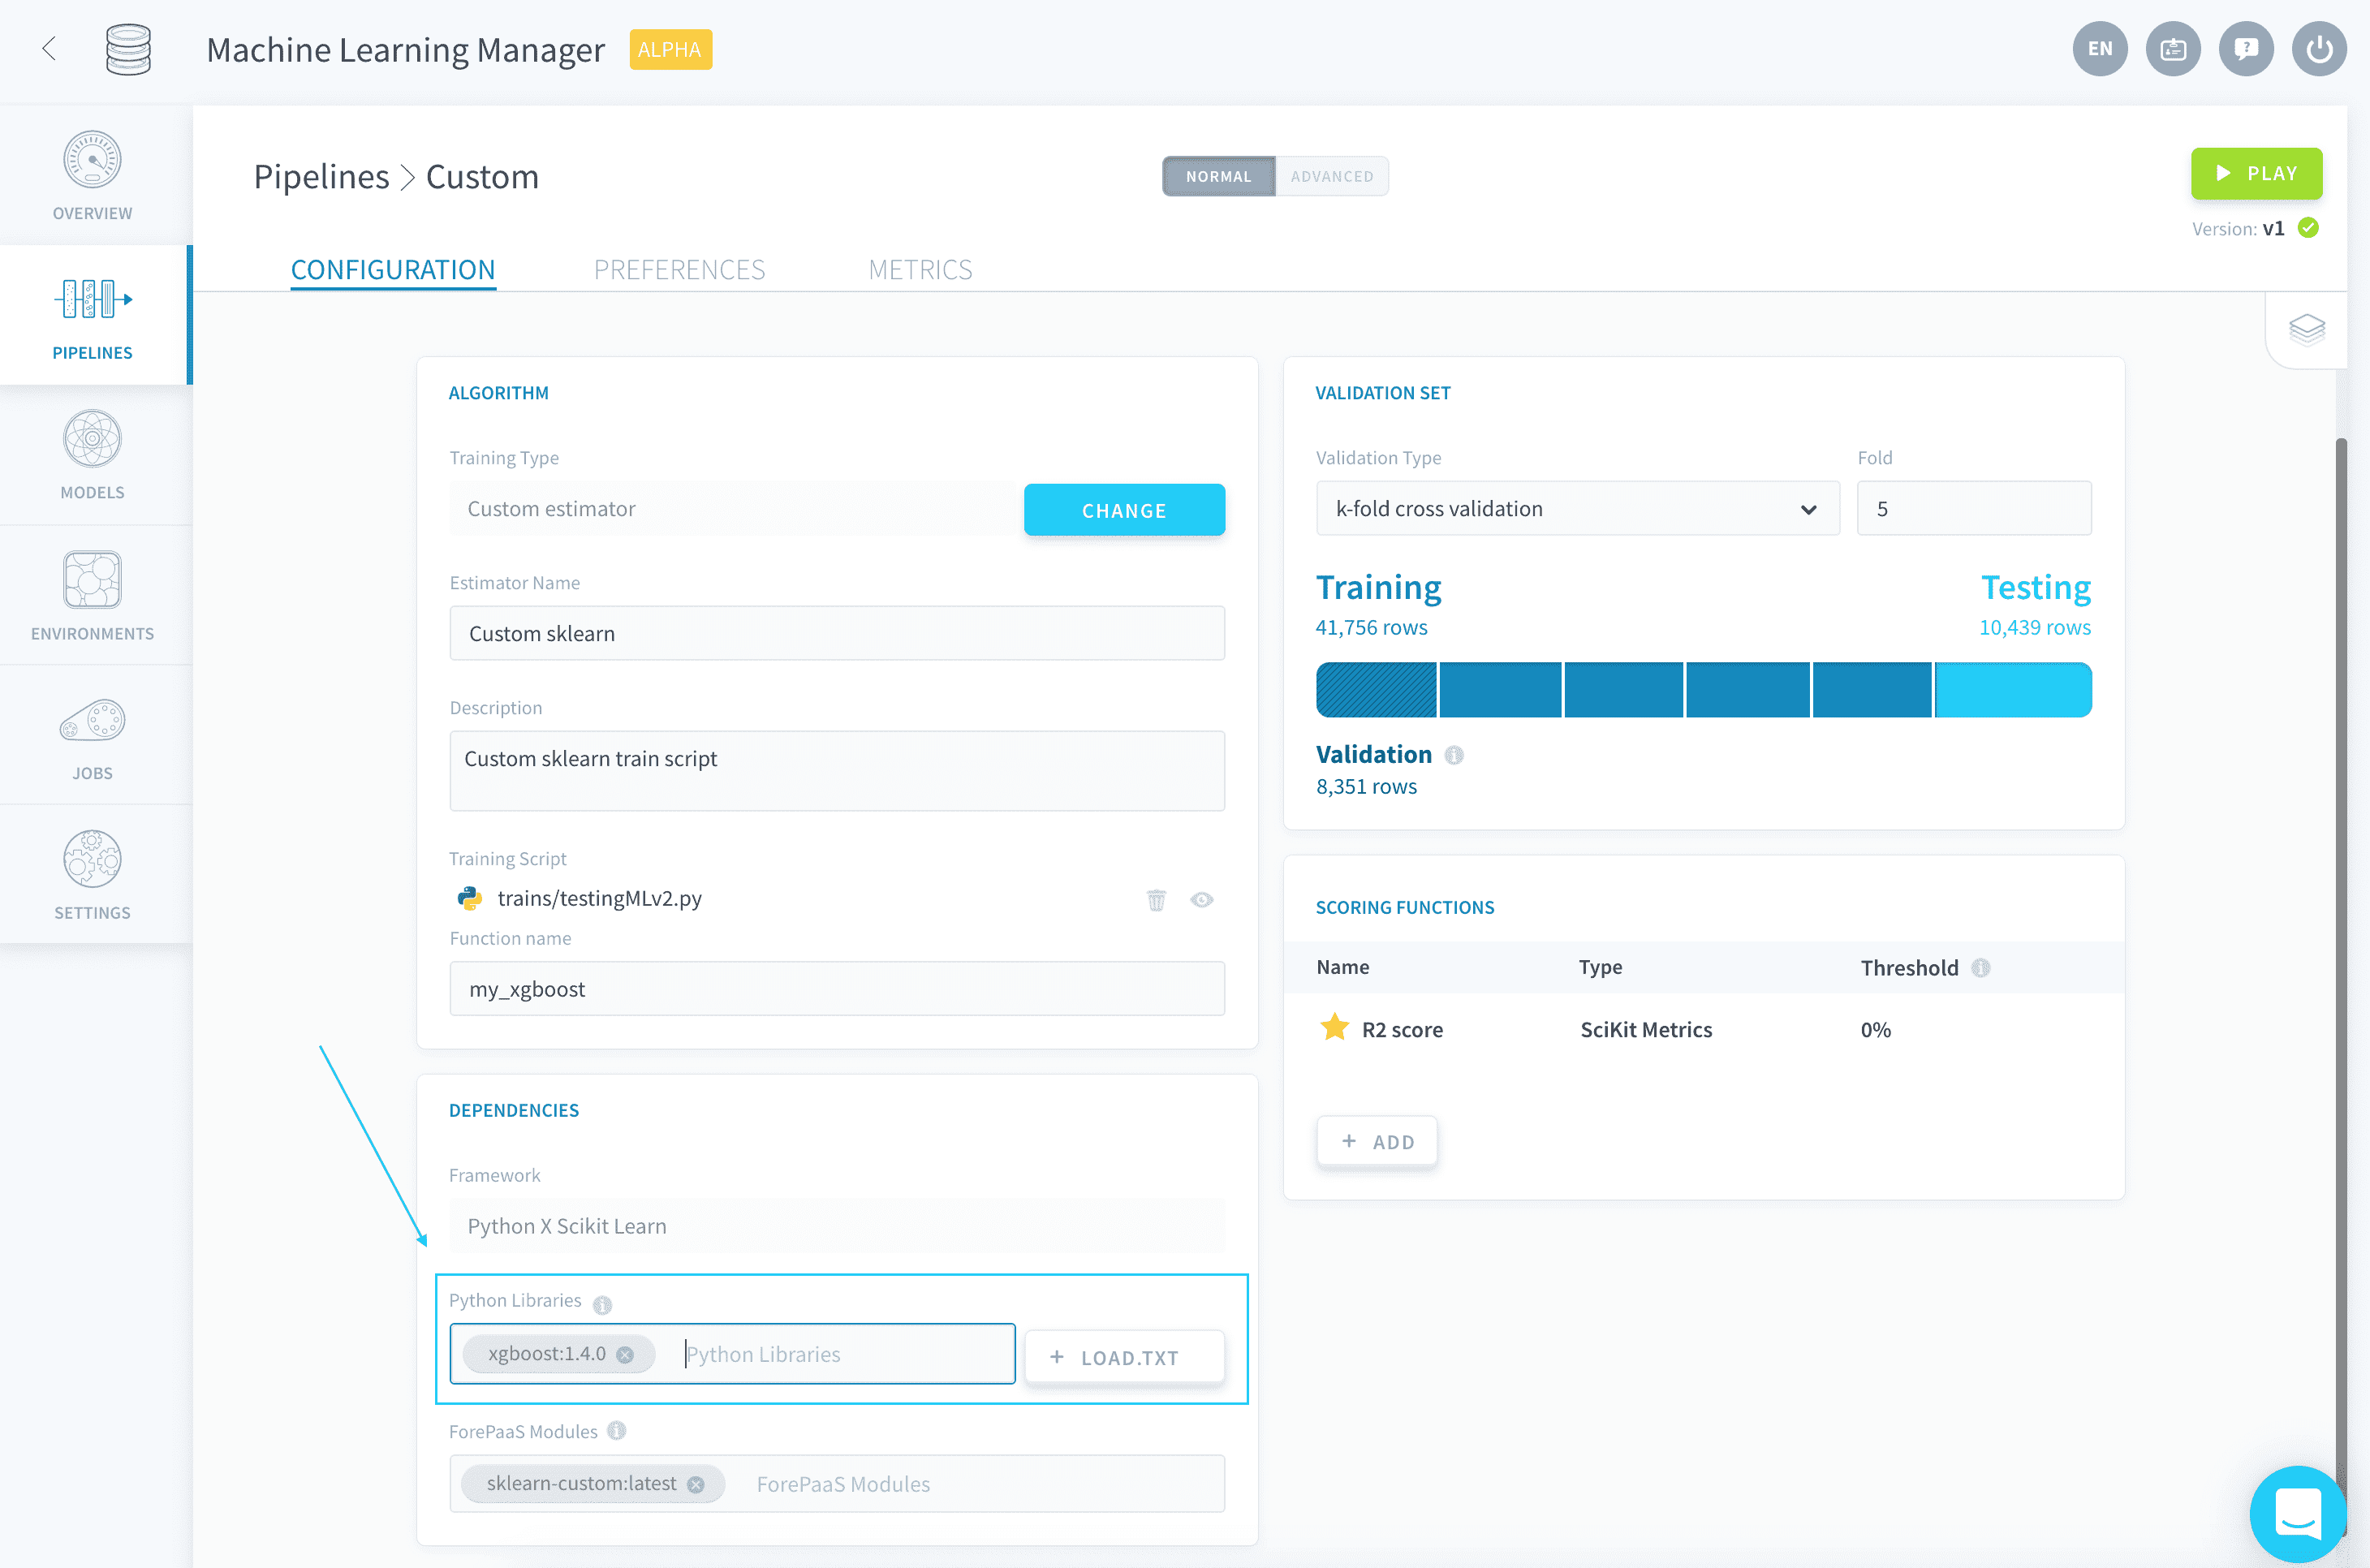Click the Framework Python X Scikit Learn field
This screenshot has width=2370, height=1568.
click(x=837, y=1225)
